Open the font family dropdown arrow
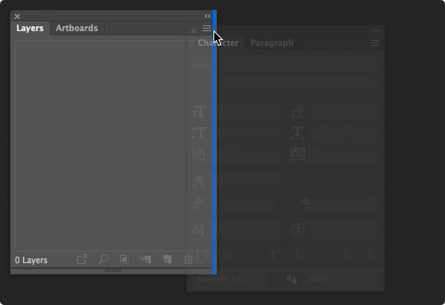The image size is (445, 305). 373,63
